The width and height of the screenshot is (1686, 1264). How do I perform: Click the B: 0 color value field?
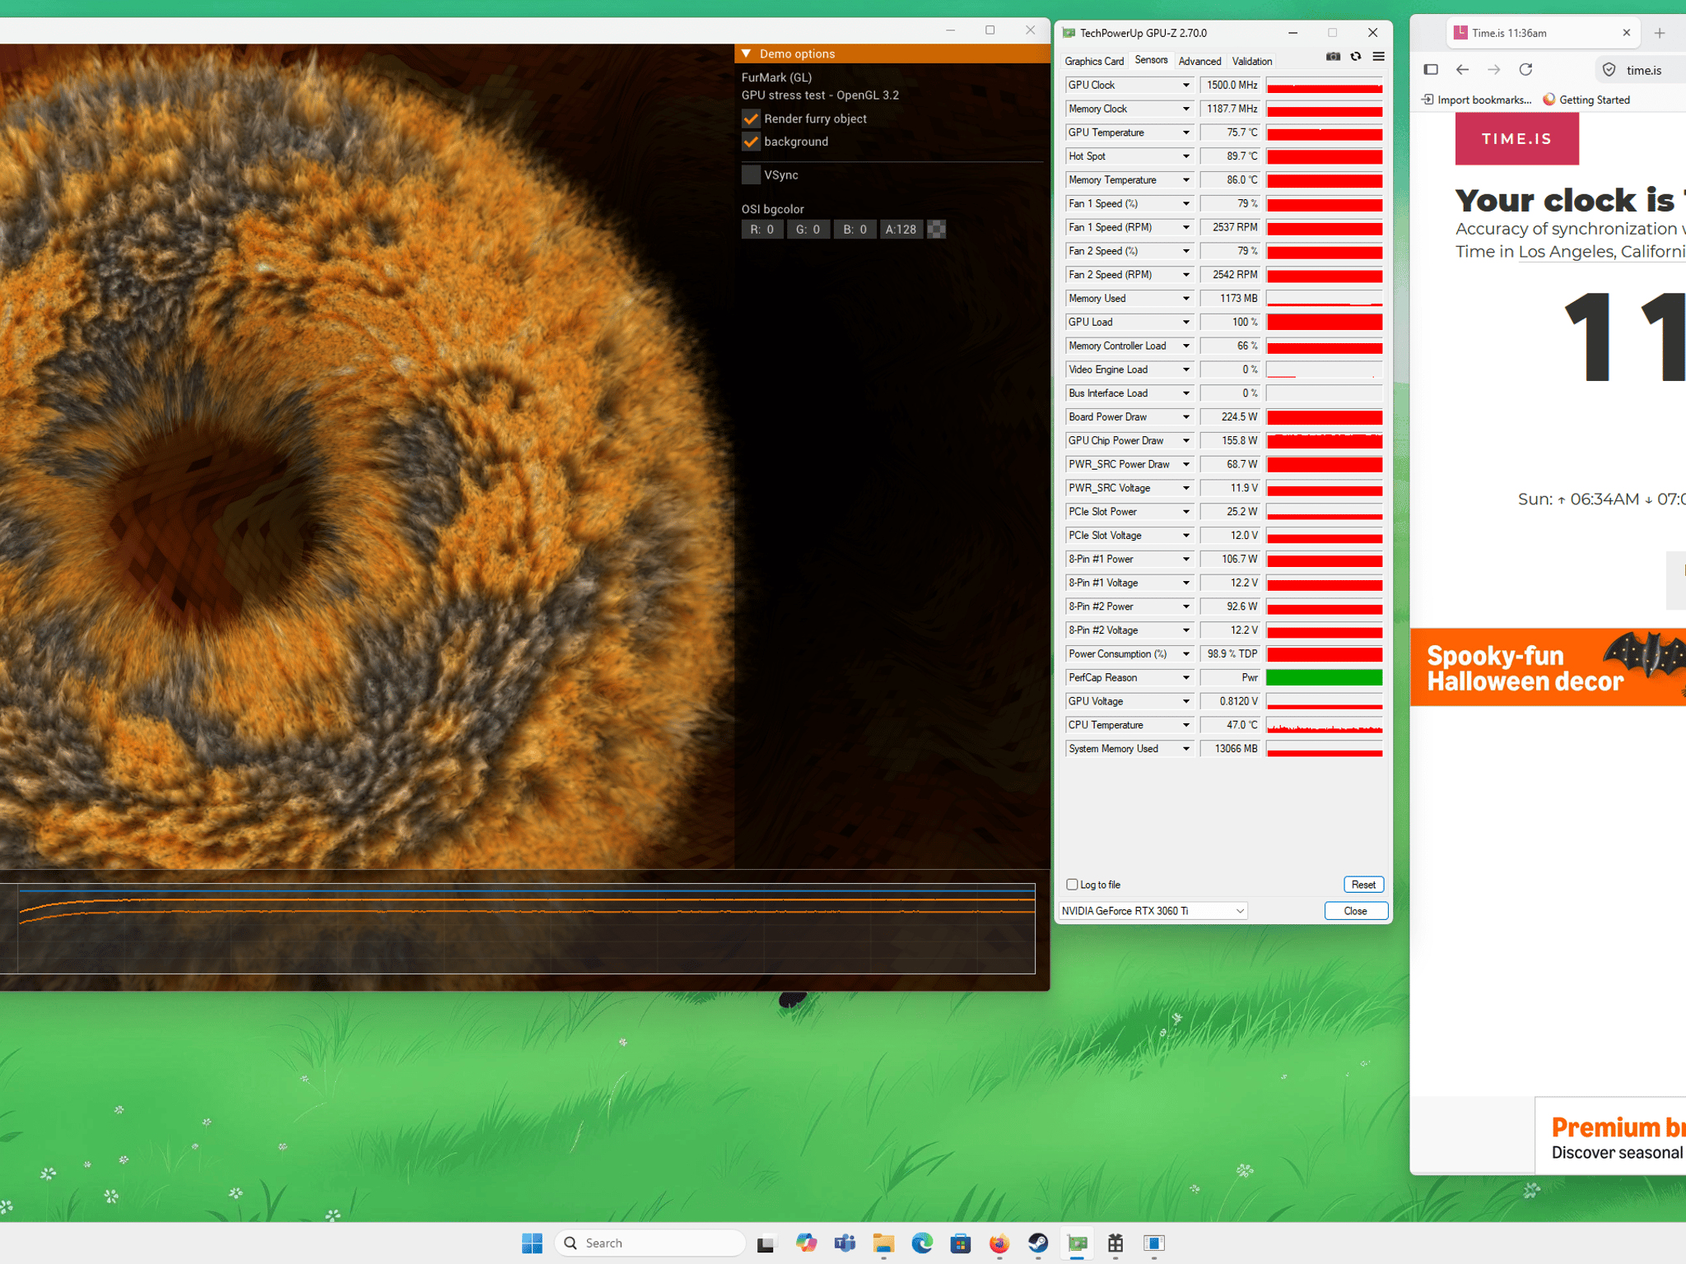click(855, 230)
